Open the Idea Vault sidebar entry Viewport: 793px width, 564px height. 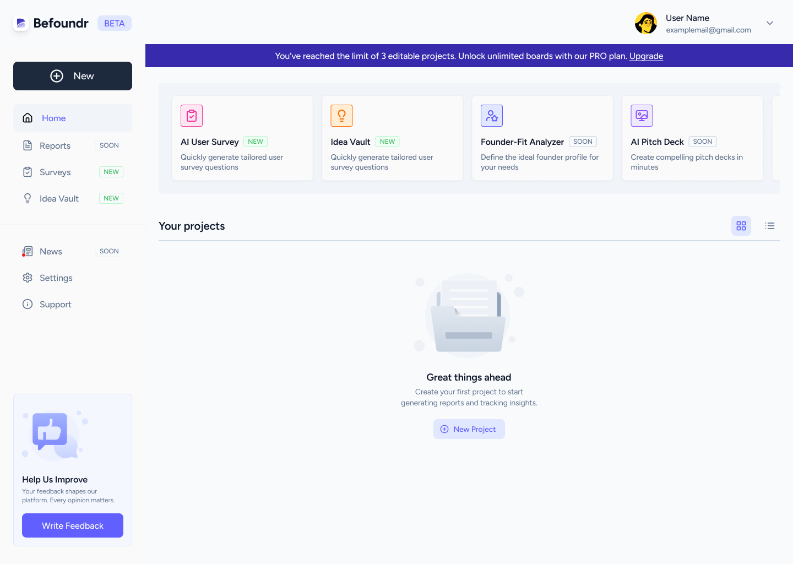pyautogui.click(x=59, y=198)
